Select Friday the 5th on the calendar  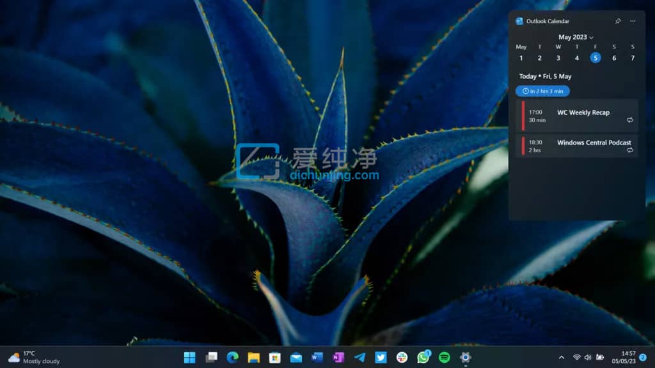(595, 57)
